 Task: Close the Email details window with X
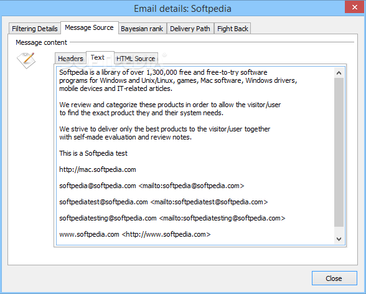tap(355, 7)
